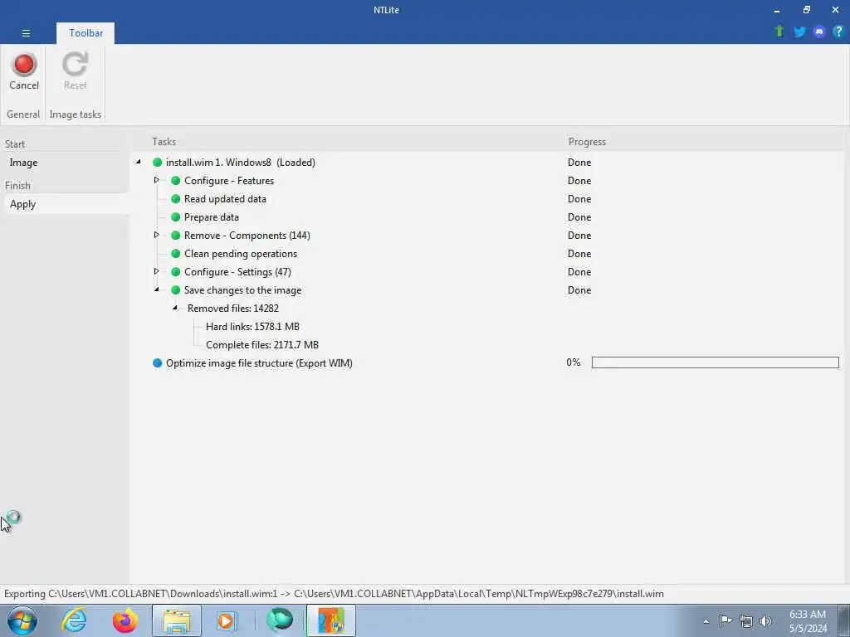Expand the Configure - Settings (47) task
The width and height of the screenshot is (850, 637).
pyautogui.click(x=157, y=271)
